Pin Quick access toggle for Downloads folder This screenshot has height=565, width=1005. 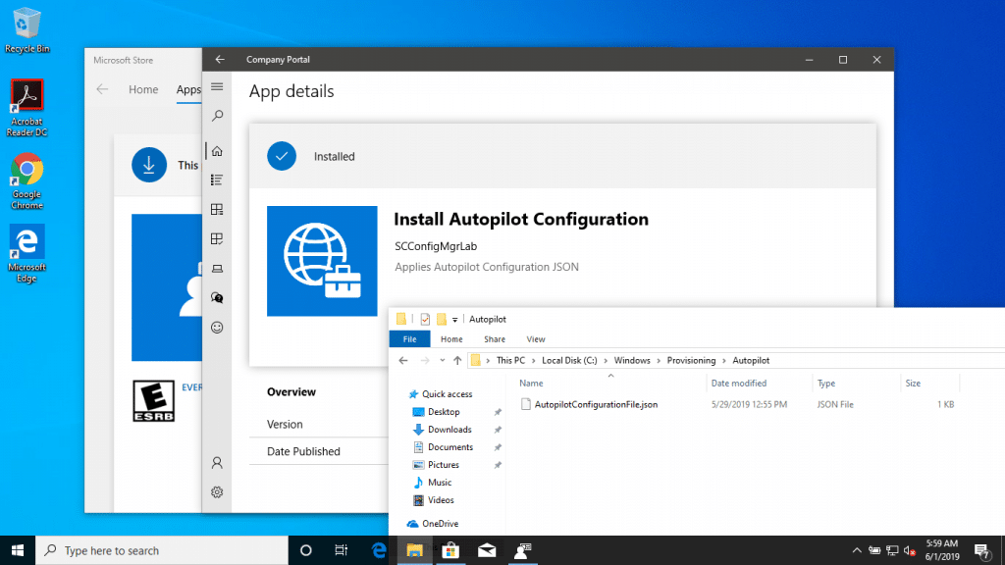498,429
